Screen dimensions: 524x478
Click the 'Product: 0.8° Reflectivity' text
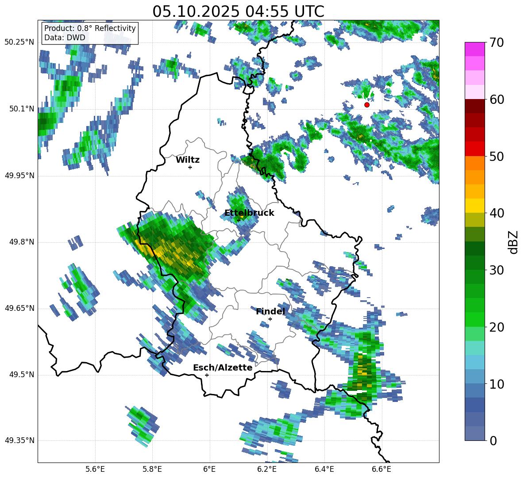pos(90,28)
